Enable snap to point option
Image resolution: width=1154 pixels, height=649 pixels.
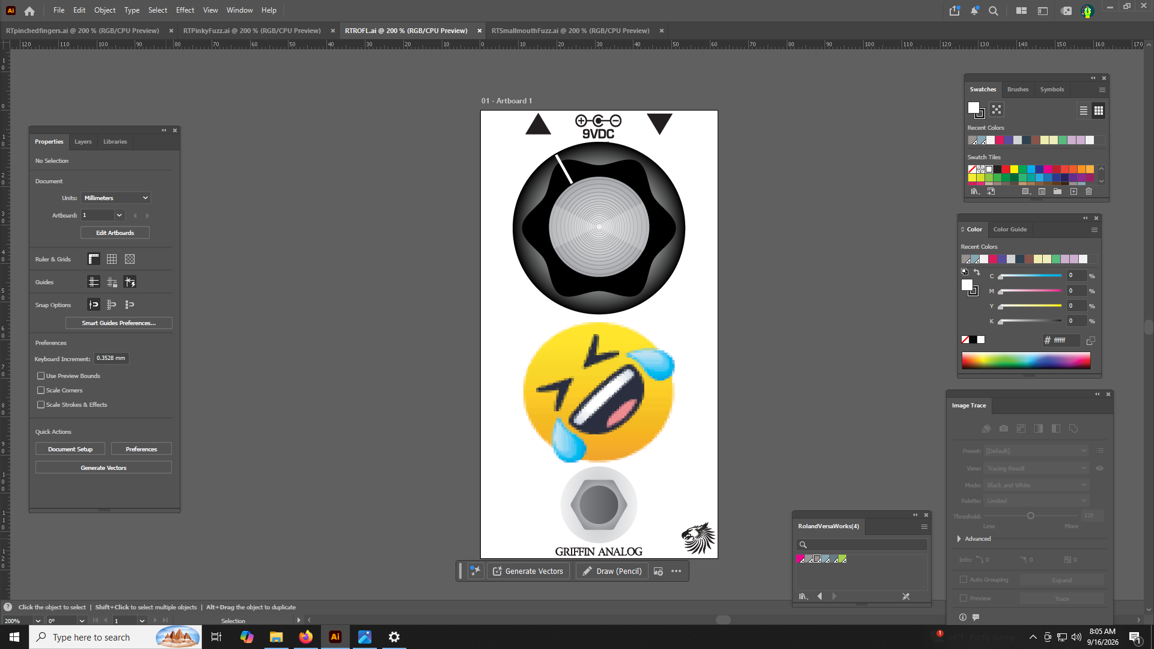(x=94, y=305)
